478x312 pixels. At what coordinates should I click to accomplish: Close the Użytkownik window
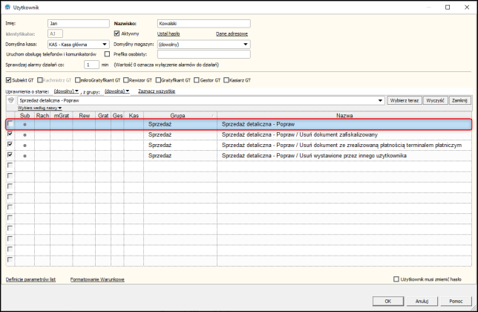click(x=467, y=7)
